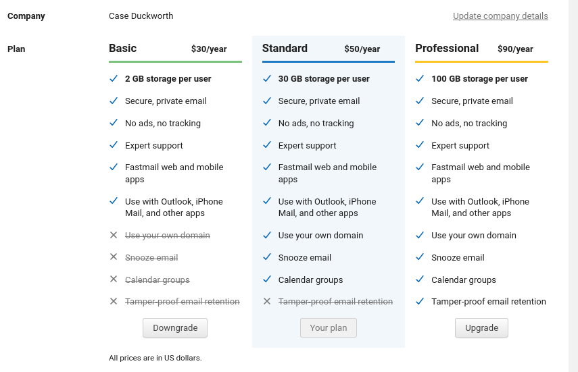Image resolution: width=578 pixels, height=372 pixels.
Task: Click checkmark beside 100 GB storage per user
Action: 420,78
